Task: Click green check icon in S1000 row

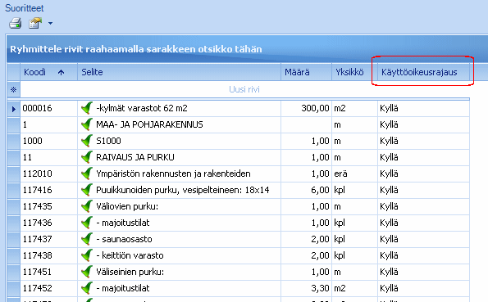Action: 87,141
